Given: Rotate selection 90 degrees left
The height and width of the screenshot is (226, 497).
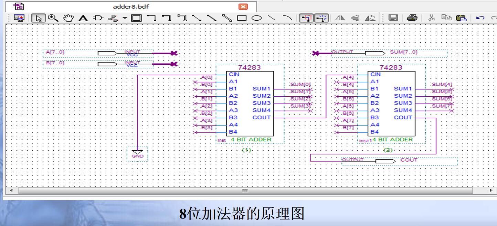Looking at the screenshot, I should (x=370, y=18).
